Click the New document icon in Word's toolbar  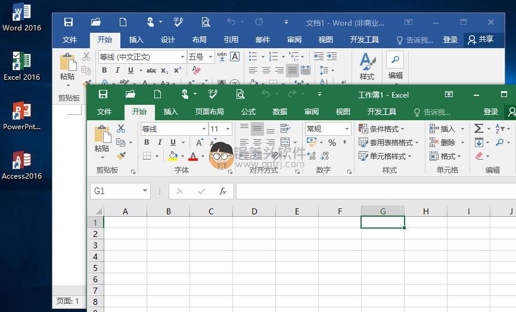coord(123,22)
